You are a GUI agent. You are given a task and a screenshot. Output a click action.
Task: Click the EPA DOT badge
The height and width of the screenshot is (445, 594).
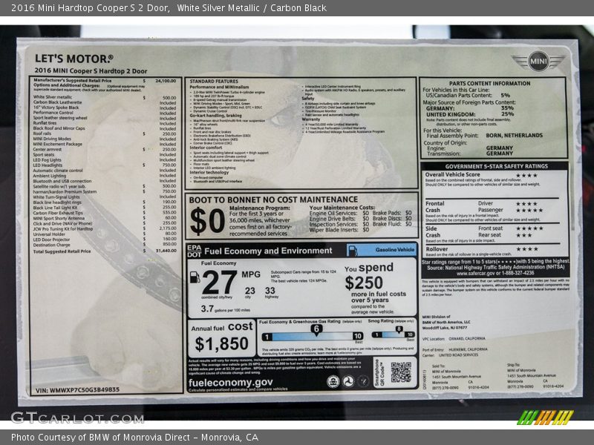click(x=194, y=251)
